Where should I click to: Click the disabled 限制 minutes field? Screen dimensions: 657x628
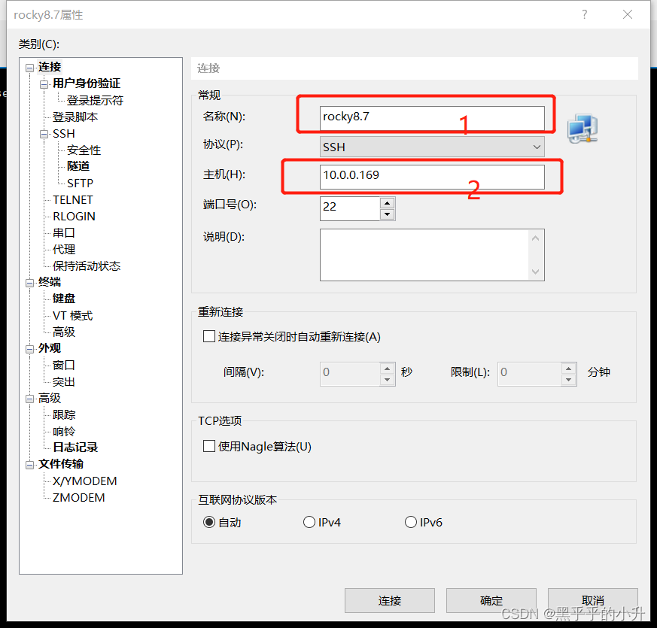point(530,374)
